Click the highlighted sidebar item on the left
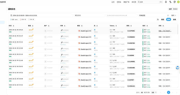Image resolution: width=180 pixels, height=95 pixels. tap(2, 22)
